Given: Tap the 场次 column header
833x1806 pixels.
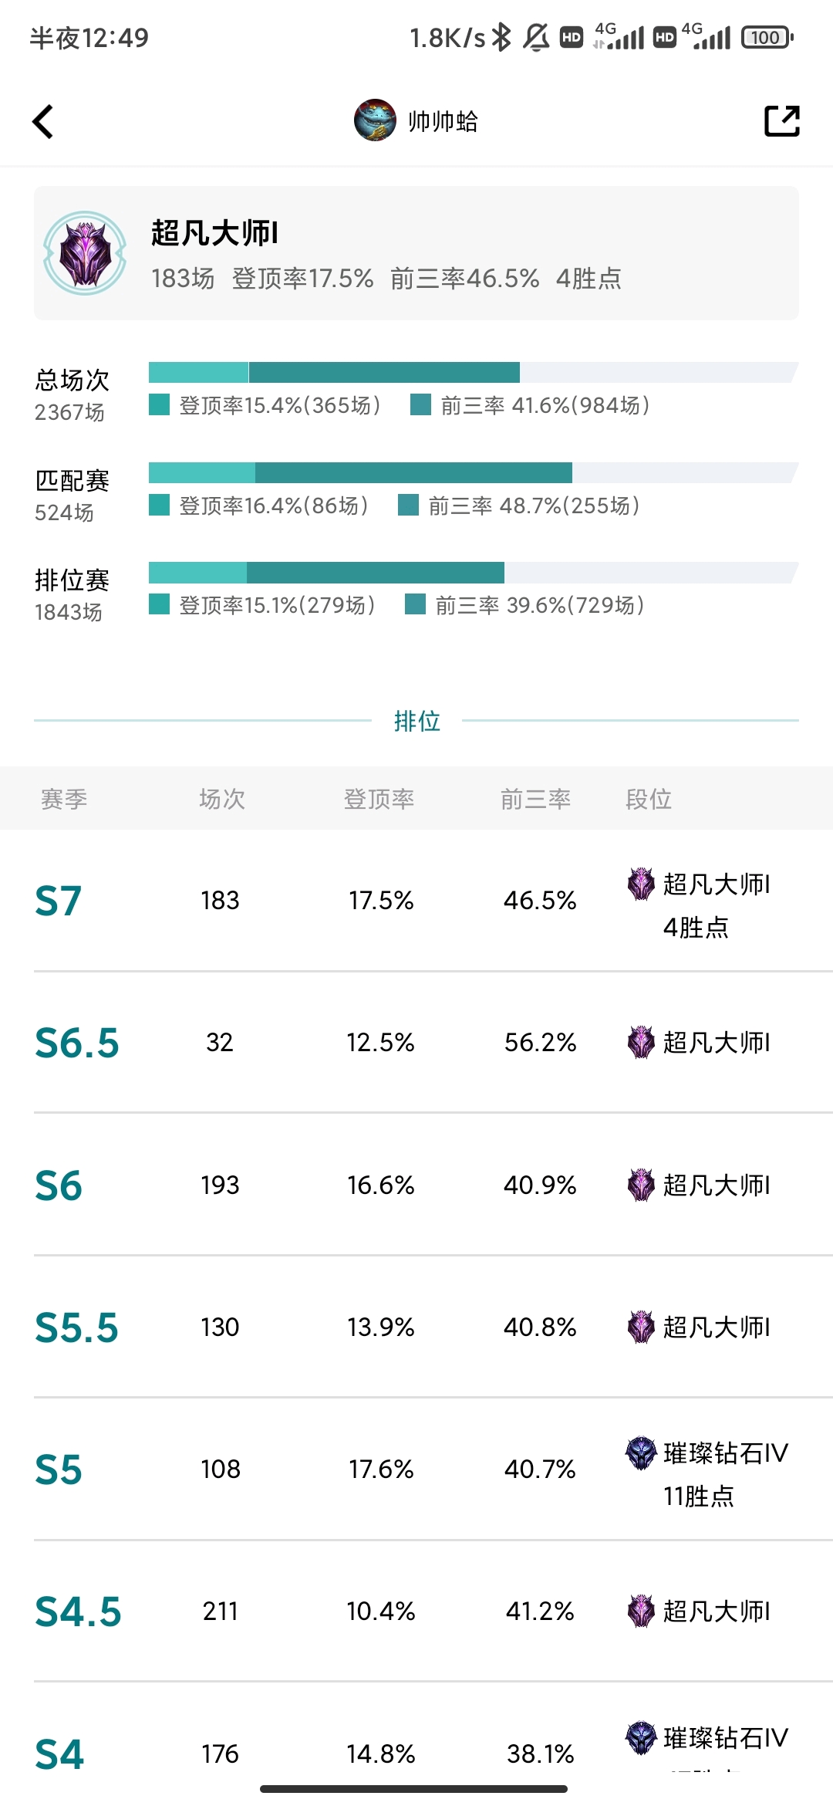Looking at the screenshot, I should [x=222, y=799].
